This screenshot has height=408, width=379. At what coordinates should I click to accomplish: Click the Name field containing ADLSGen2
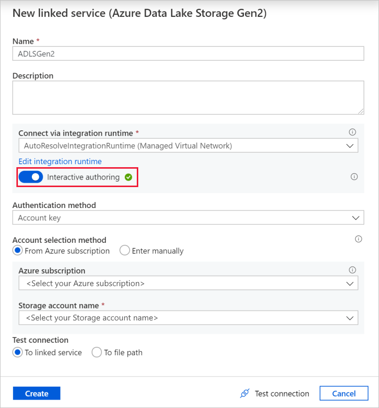click(x=189, y=53)
